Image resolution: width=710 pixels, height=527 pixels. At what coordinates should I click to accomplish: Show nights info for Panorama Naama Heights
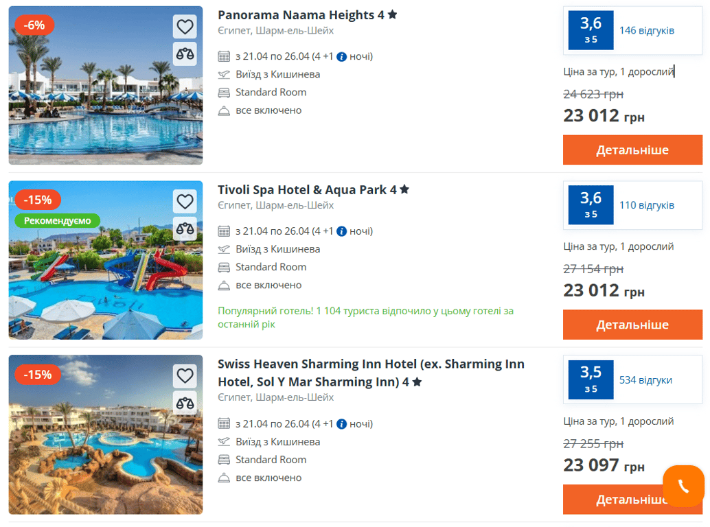pos(341,57)
